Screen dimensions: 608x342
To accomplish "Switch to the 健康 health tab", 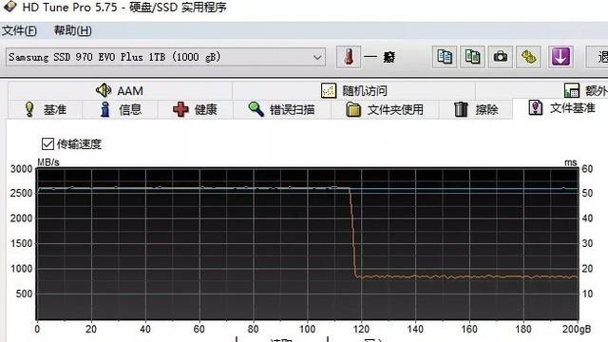I will (x=195, y=109).
